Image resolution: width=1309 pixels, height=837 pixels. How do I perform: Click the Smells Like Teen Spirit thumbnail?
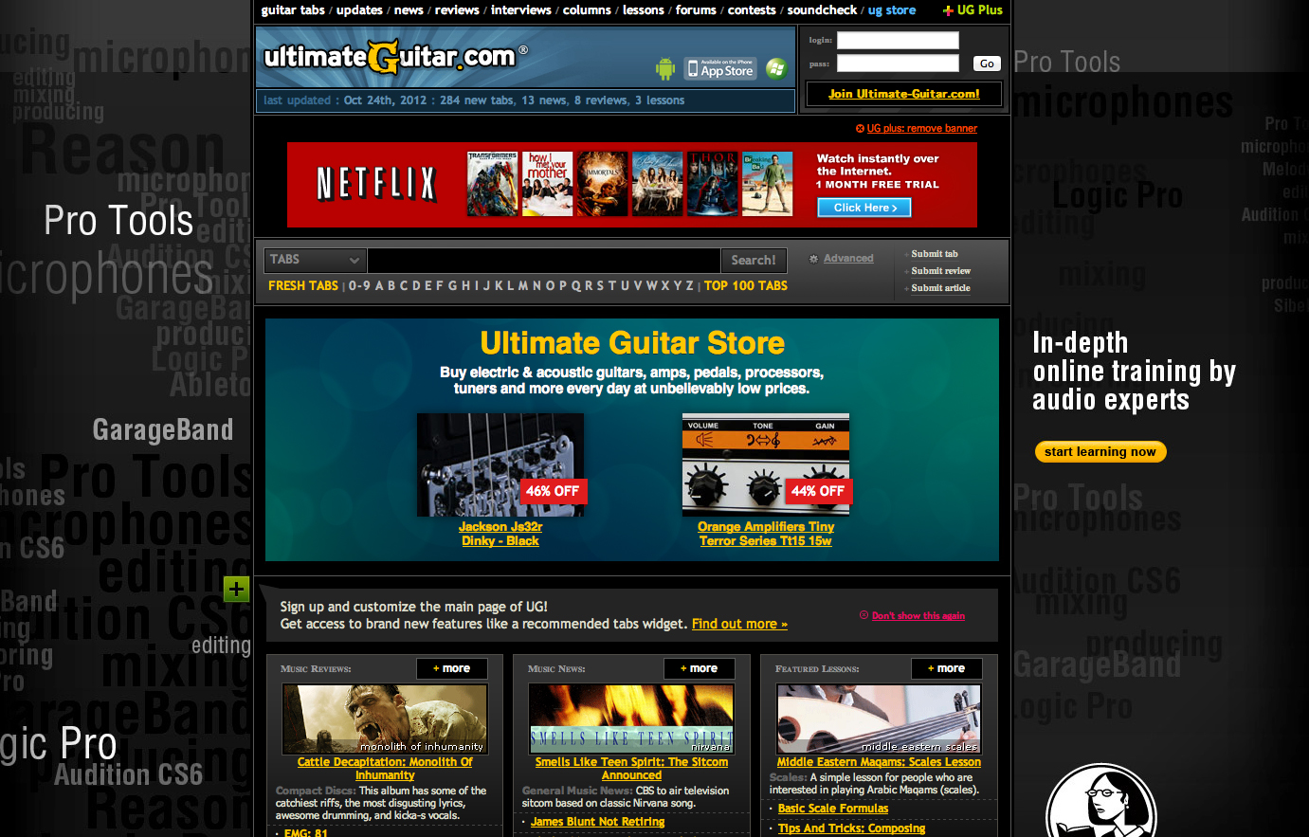(631, 719)
